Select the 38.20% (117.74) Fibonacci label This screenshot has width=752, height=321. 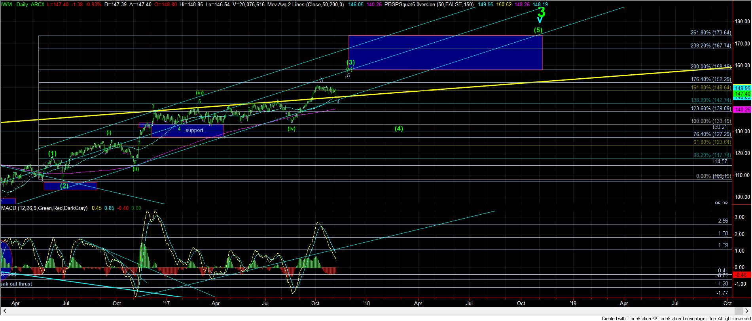point(712,155)
